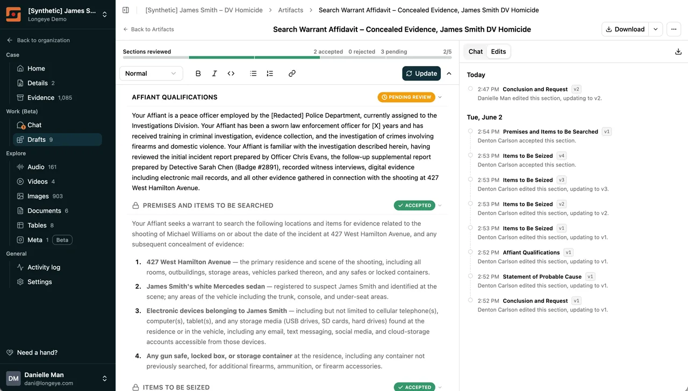Viewport: 688px width, 391px height.
Task: Toggle the sidebar panel icon
Action: tap(126, 10)
